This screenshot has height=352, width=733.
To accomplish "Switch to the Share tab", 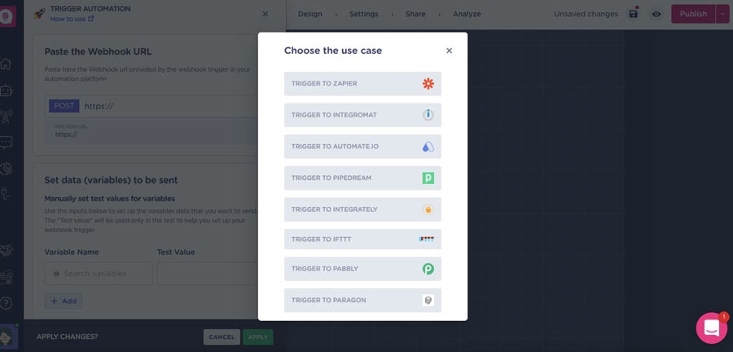I will [x=415, y=14].
